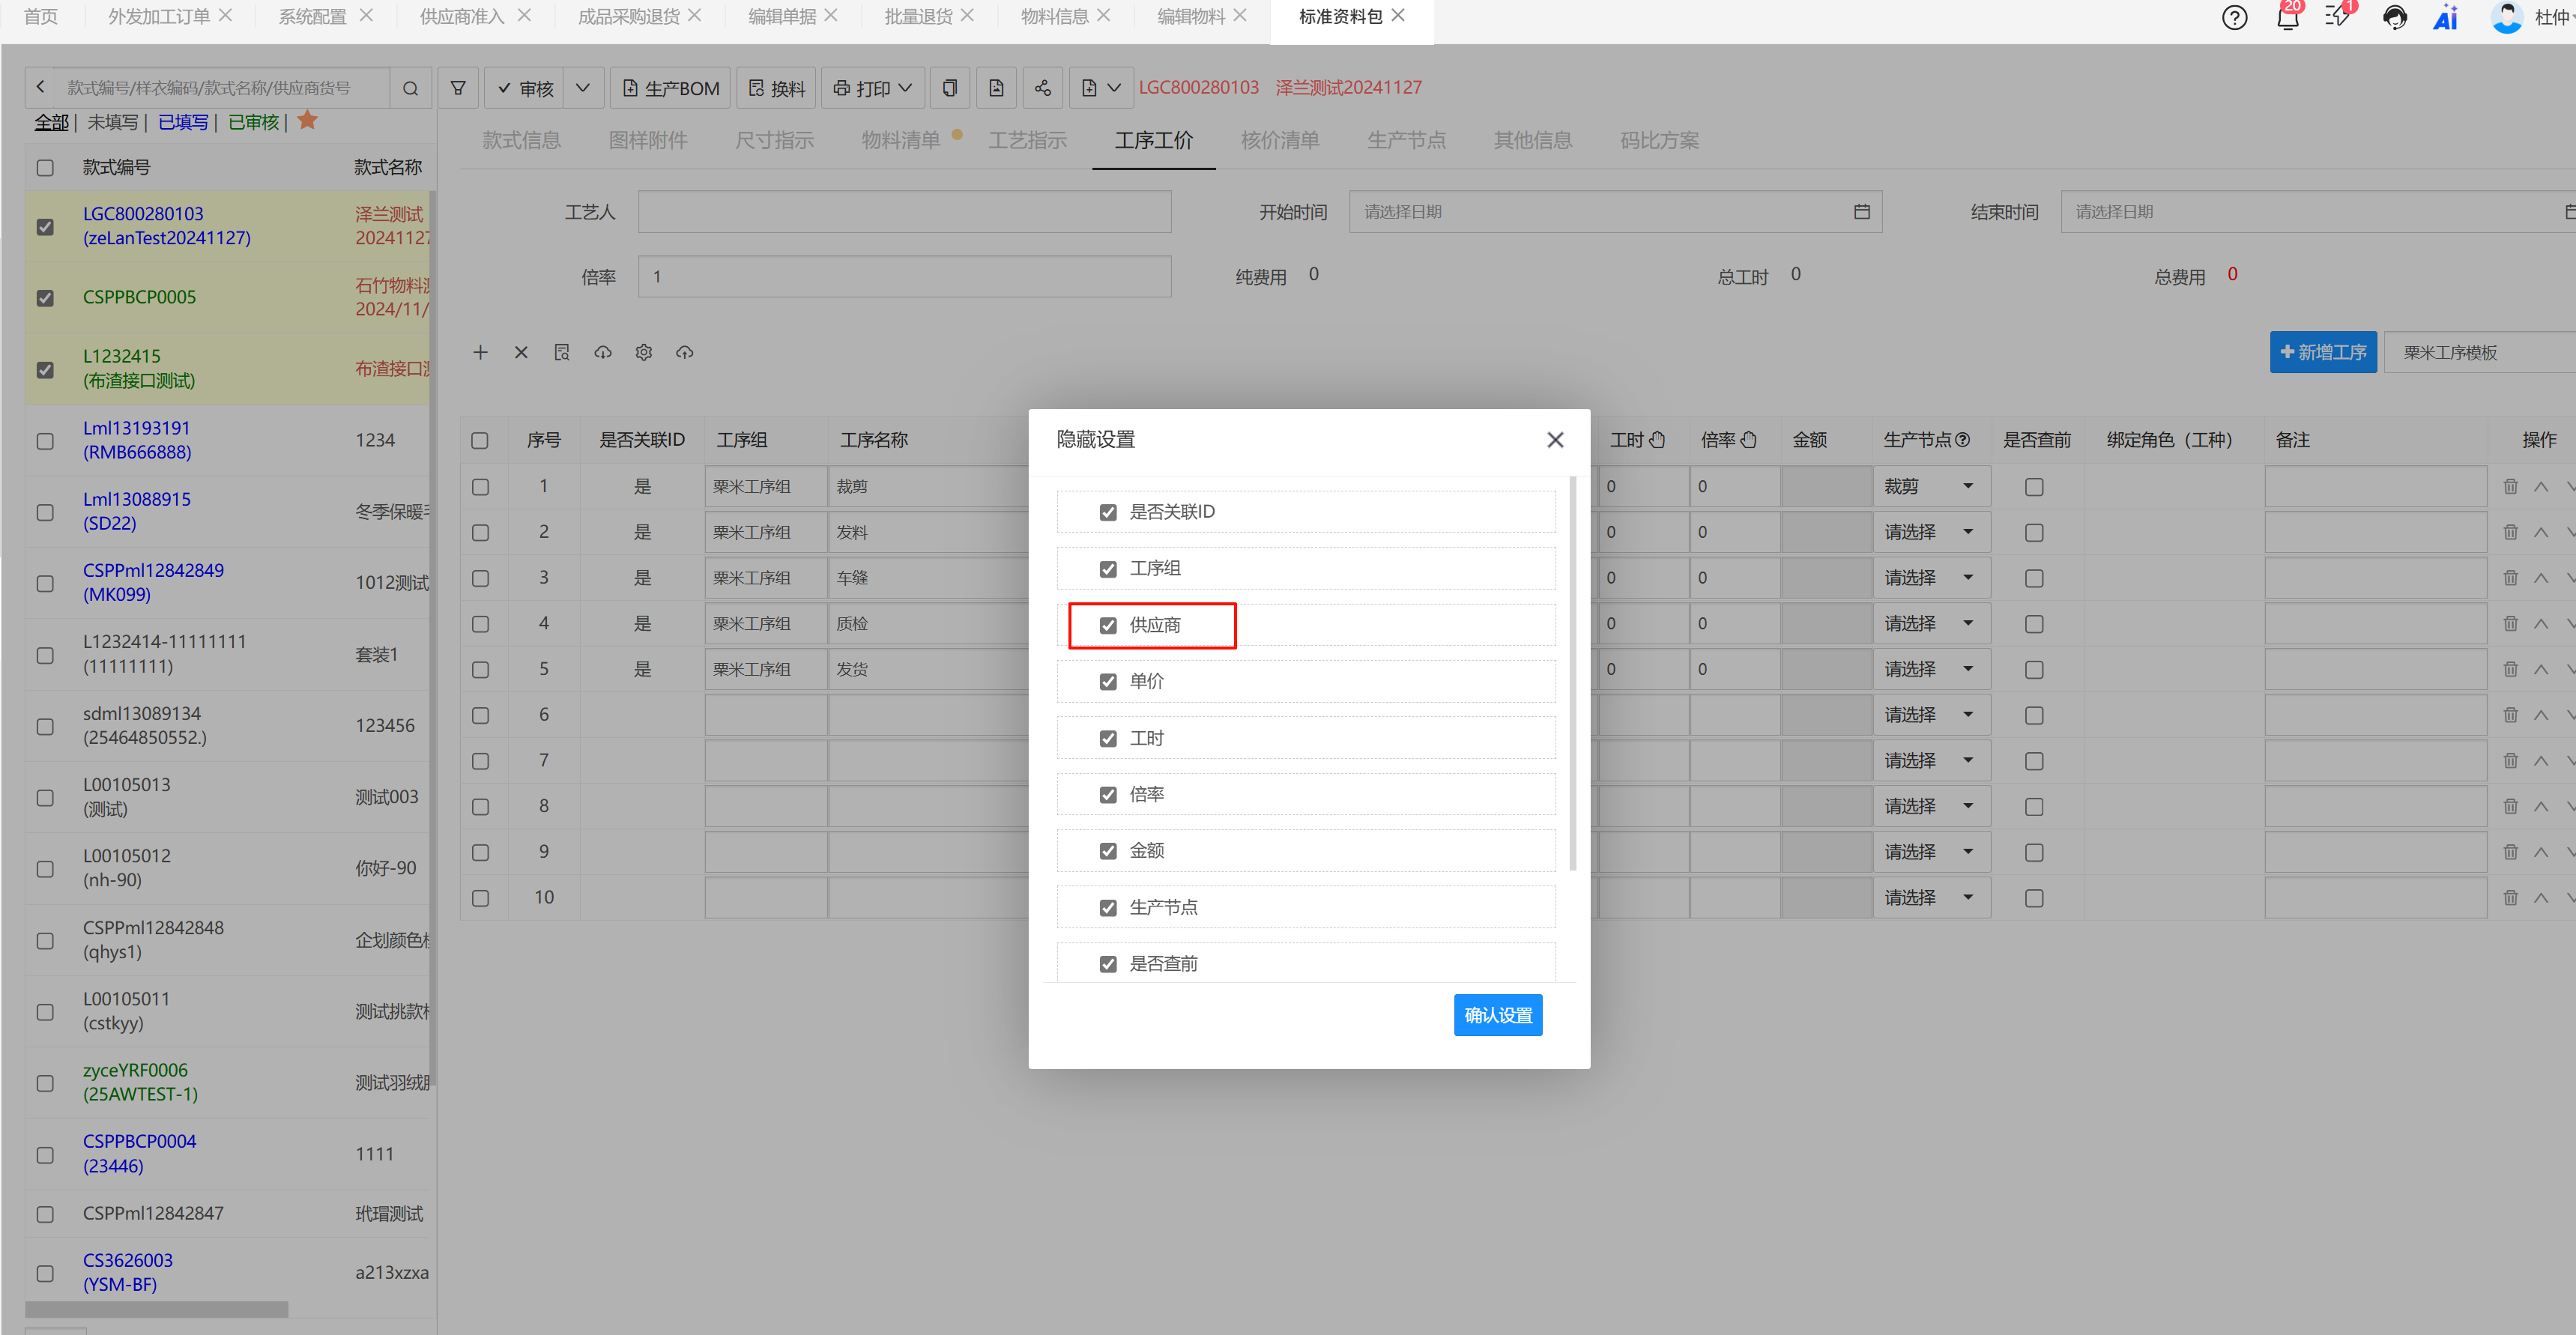Open the help question mark icon
Screen dimensions: 2576x1335
(2234, 18)
